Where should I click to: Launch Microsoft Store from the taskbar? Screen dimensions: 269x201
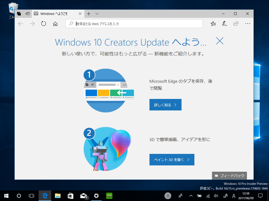70,196
